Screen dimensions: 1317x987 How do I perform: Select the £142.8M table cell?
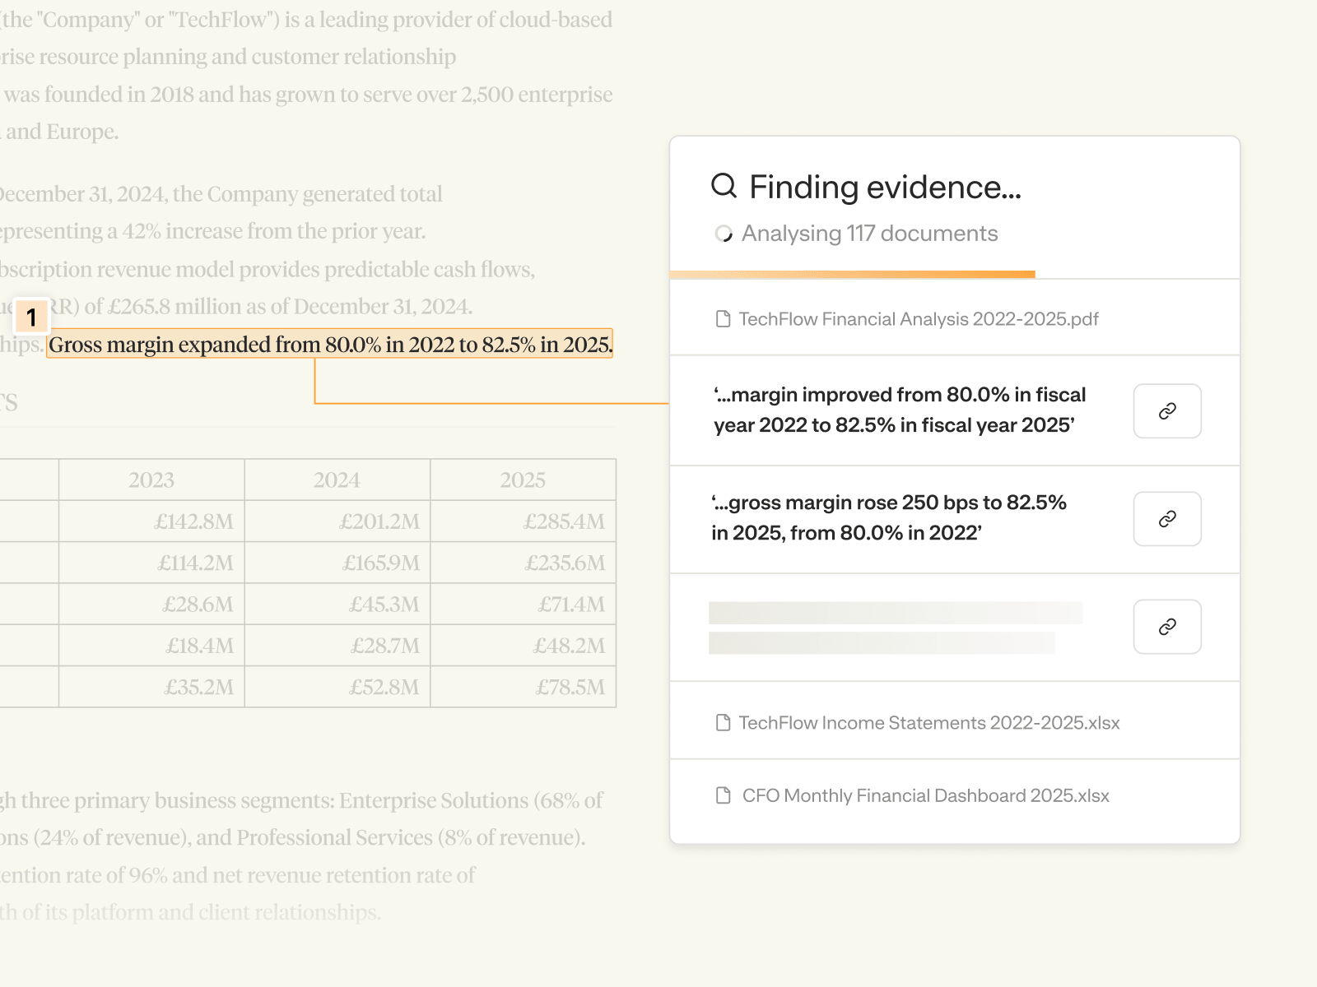tap(151, 521)
